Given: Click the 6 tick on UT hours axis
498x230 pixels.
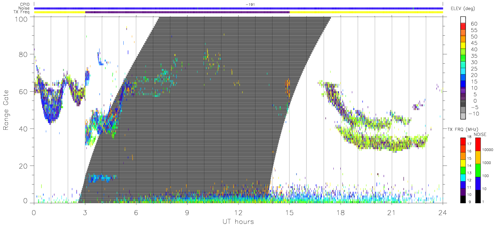Looking at the screenshot, I should pos(136,212).
